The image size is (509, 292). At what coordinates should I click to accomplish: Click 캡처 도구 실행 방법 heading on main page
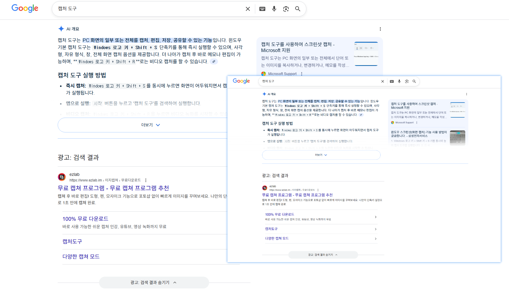click(x=82, y=75)
